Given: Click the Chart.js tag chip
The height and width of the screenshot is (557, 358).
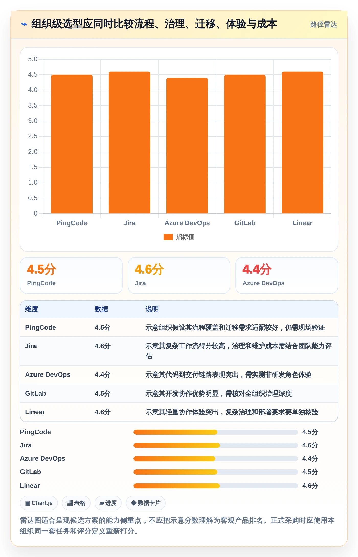Looking at the screenshot, I should tap(39, 503).
